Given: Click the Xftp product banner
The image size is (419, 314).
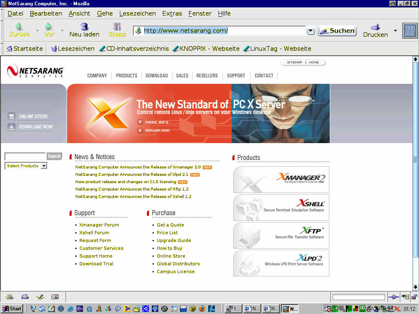Looking at the screenshot, I should coord(281,235).
